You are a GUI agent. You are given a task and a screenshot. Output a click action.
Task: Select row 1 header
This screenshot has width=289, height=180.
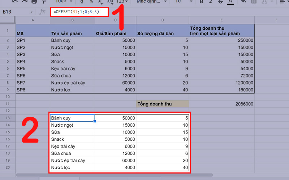tap(8, 31)
